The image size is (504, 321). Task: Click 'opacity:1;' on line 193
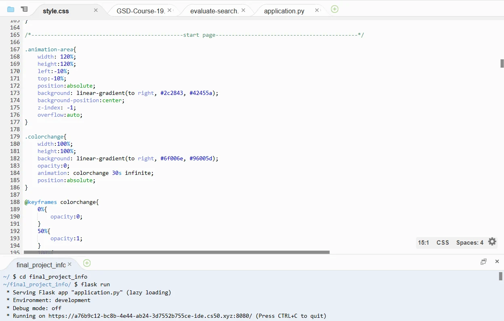tap(67, 238)
